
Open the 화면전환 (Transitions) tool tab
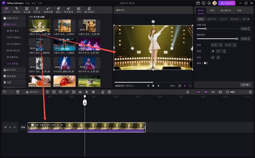(48, 10)
